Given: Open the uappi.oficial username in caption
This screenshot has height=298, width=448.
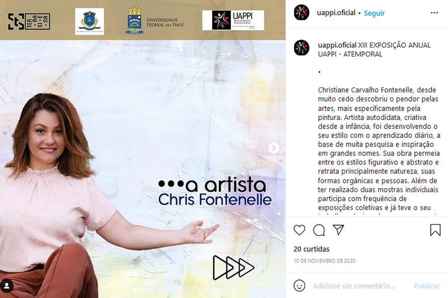Looking at the screenshot, I should tap(337, 45).
